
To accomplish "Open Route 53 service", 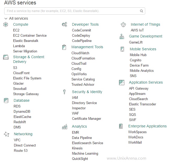I will click(x=21, y=150).
